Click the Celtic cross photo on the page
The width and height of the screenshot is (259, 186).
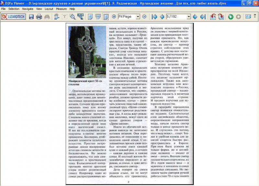pos(87,52)
